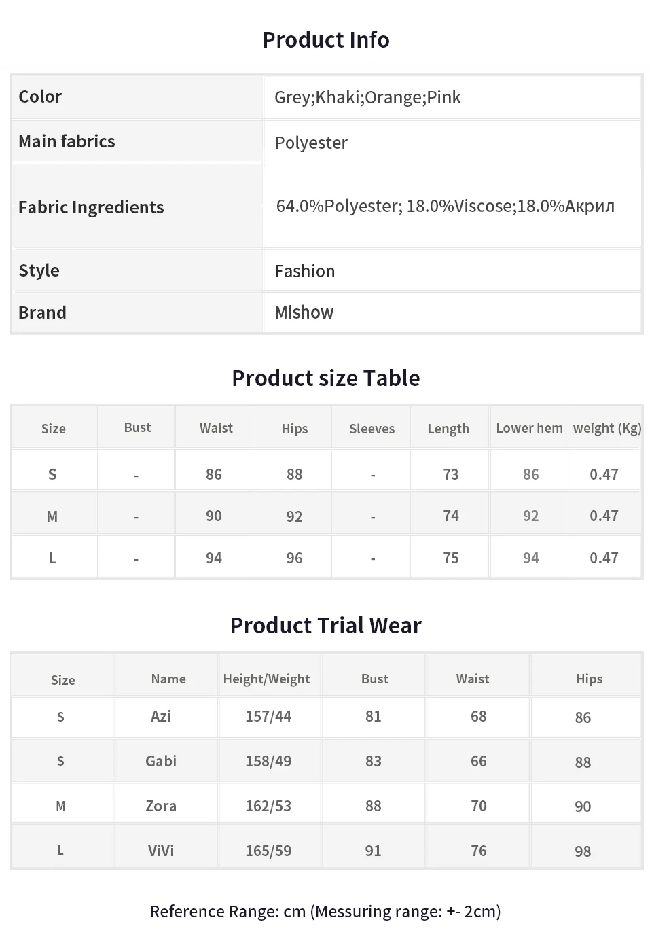Click the name Gabi in trial wear table
This screenshot has height=941, width=652.
pos(161,761)
